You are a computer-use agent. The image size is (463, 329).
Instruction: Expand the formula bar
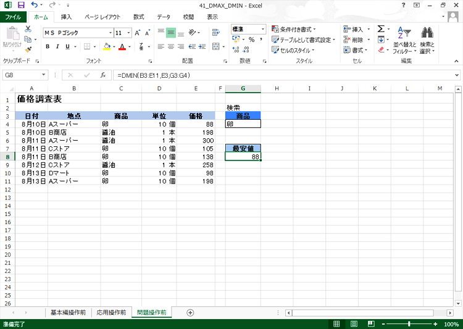(457, 75)
